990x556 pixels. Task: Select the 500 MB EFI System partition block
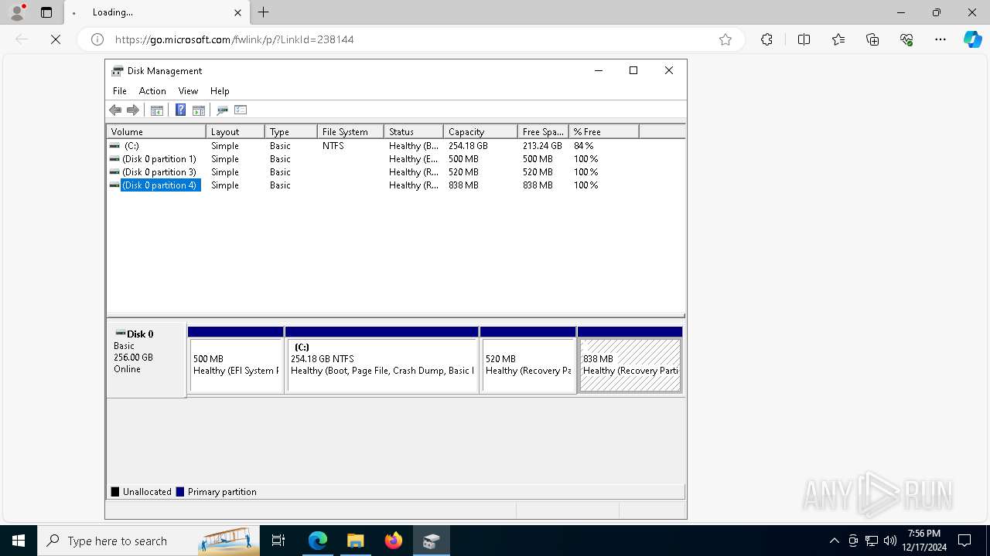point(236,360)
